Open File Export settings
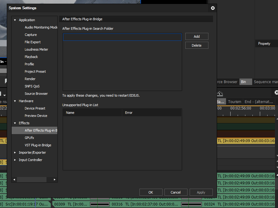 (33, 42)
